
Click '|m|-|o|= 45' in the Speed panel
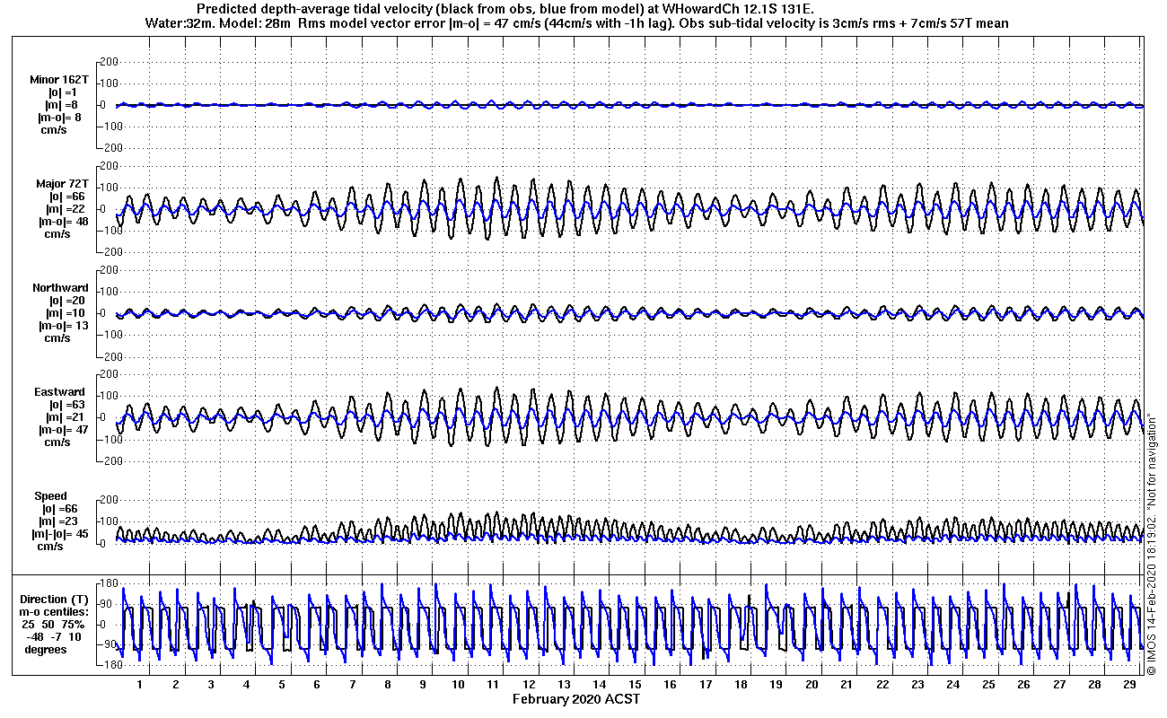pos(59,534)
